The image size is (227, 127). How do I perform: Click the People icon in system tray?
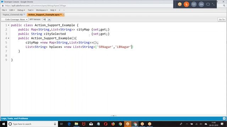(x=181, y=124)
